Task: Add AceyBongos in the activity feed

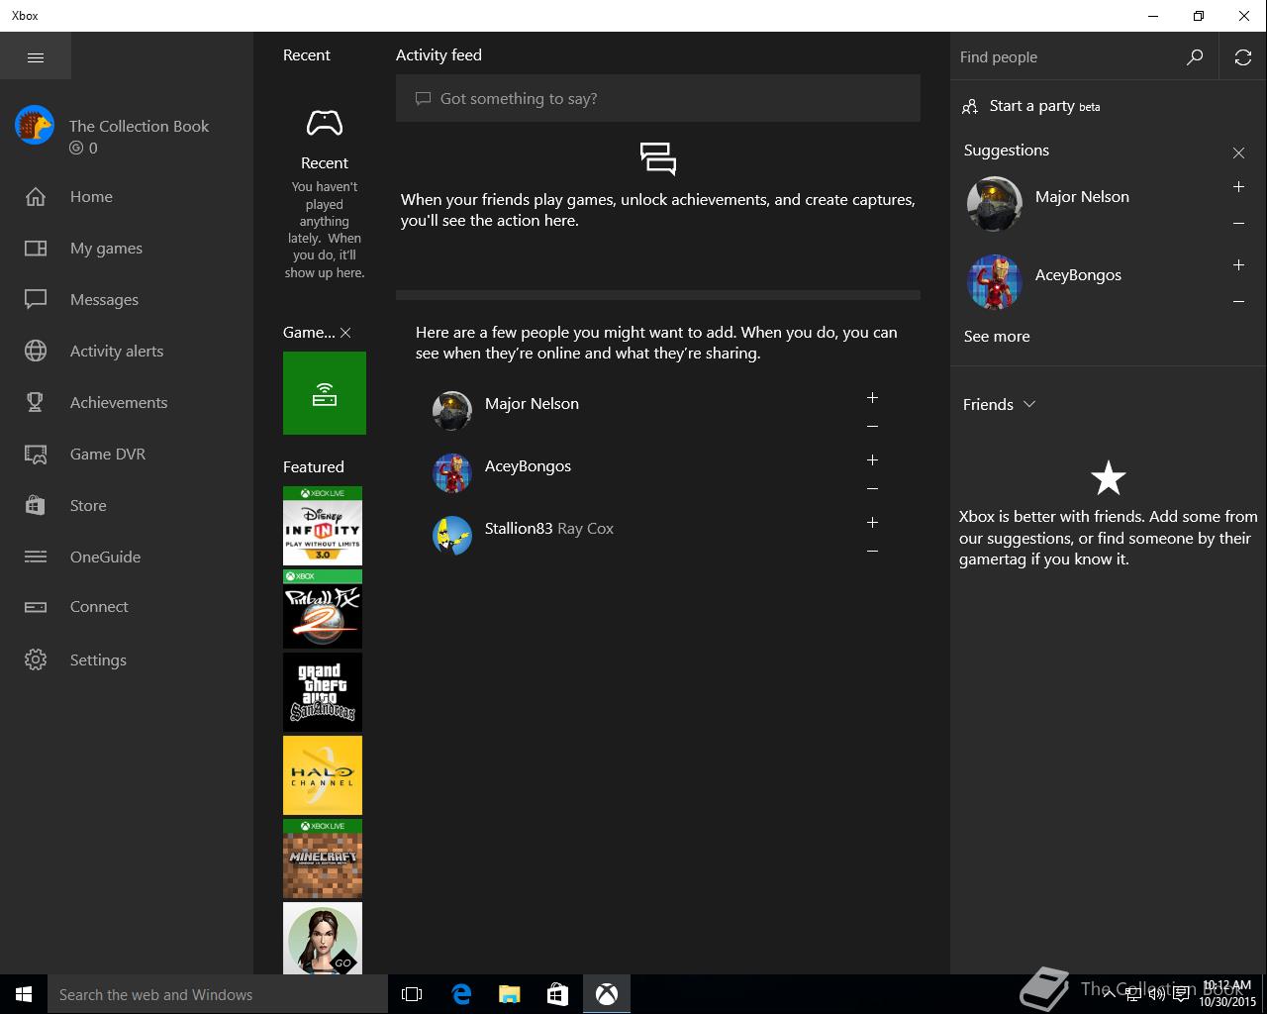Action: click(x=872, y=459)
